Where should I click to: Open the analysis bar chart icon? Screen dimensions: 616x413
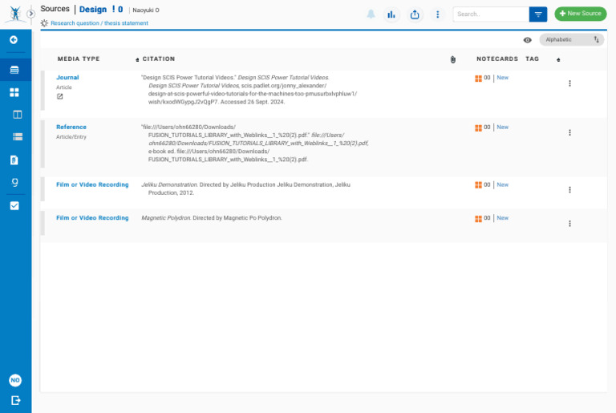click(391, 14)
